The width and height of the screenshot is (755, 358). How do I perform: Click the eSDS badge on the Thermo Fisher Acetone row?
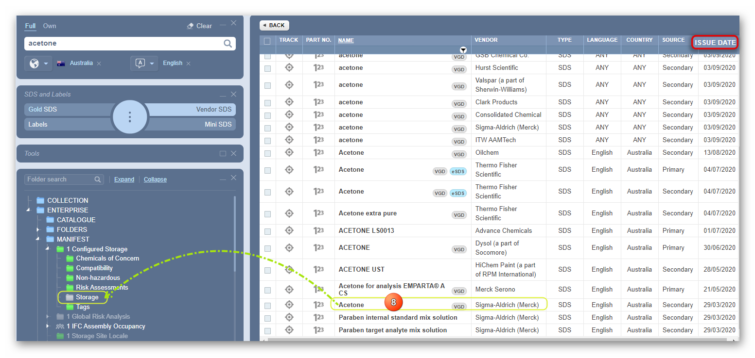tap(458, 171)
